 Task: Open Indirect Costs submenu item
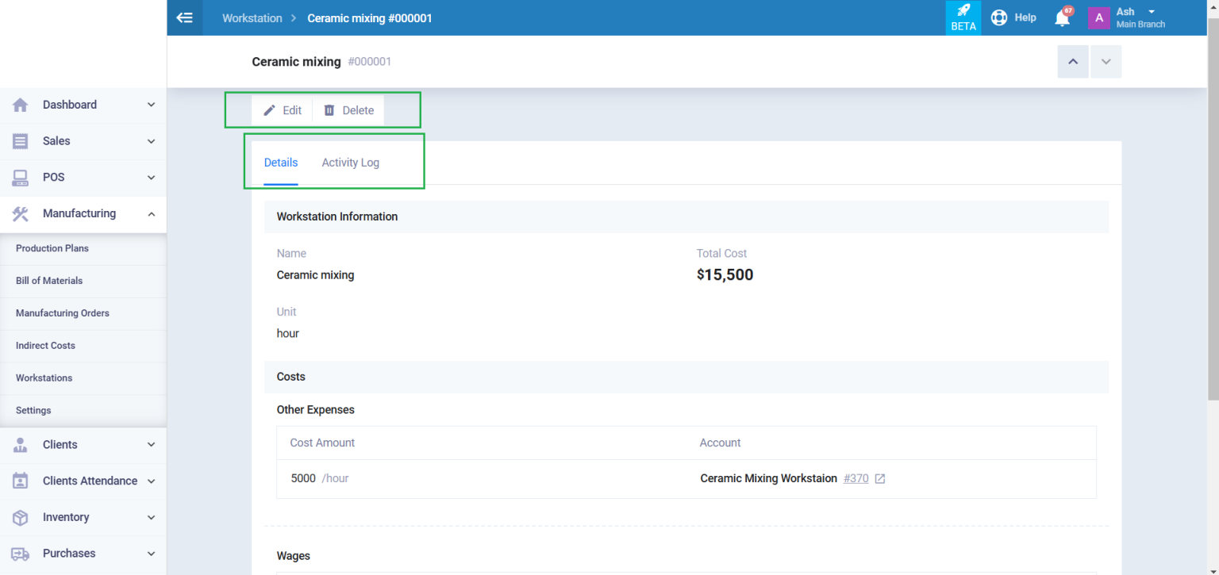(83, 346)
